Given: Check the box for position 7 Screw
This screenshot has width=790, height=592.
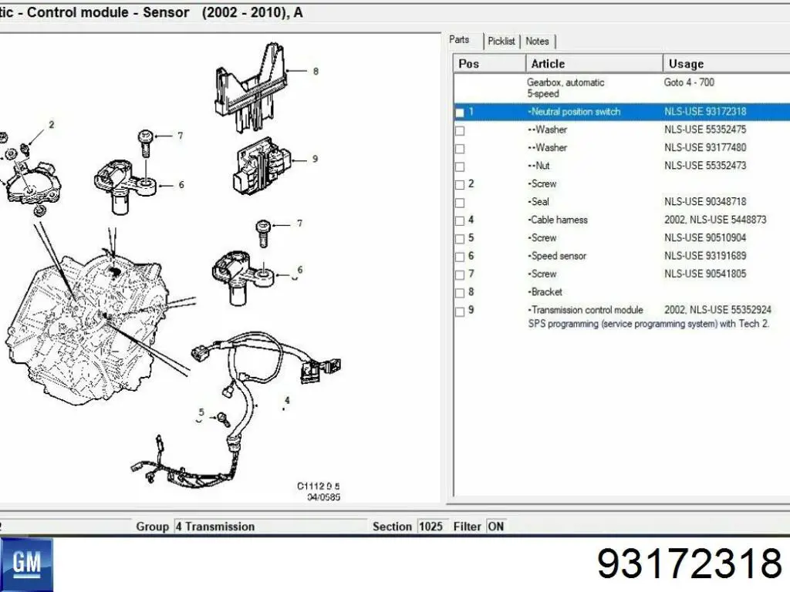Looking at the screenshot, I should click(460, 275).
